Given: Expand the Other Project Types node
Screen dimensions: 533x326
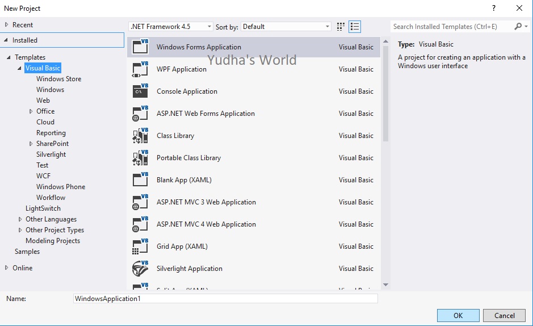Looking at the screenshot, I should coord(20,230).
